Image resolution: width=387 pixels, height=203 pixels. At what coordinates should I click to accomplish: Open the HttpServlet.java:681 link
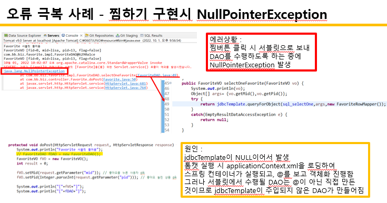[126, 84]
